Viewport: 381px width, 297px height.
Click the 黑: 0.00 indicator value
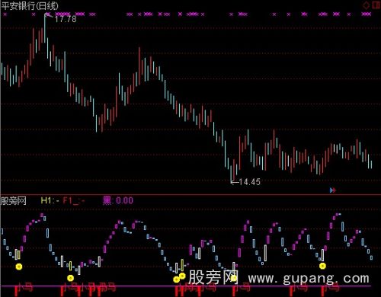pos(118,201)
